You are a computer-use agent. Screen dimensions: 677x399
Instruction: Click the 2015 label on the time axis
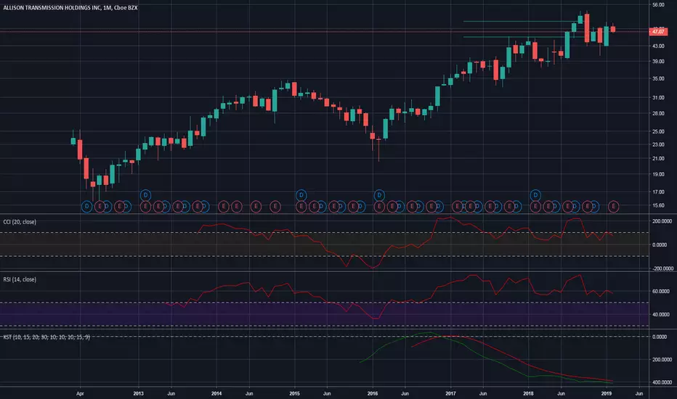click(294, 393)
